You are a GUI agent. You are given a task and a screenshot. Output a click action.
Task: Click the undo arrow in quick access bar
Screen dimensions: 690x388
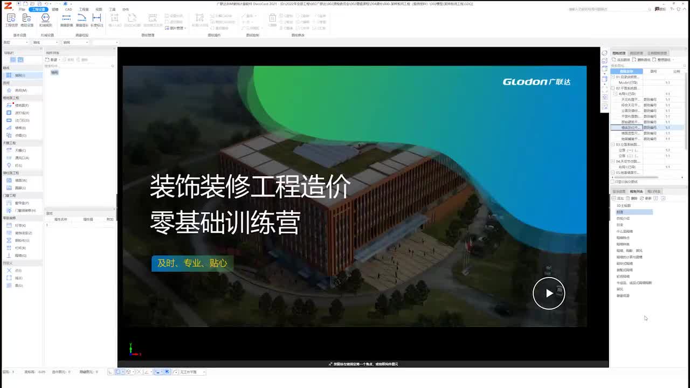click(46, 3)
